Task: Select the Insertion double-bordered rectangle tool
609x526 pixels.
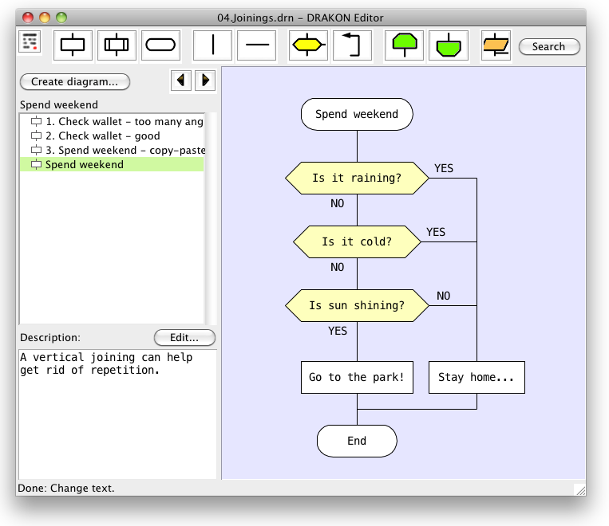Action: 117,45
